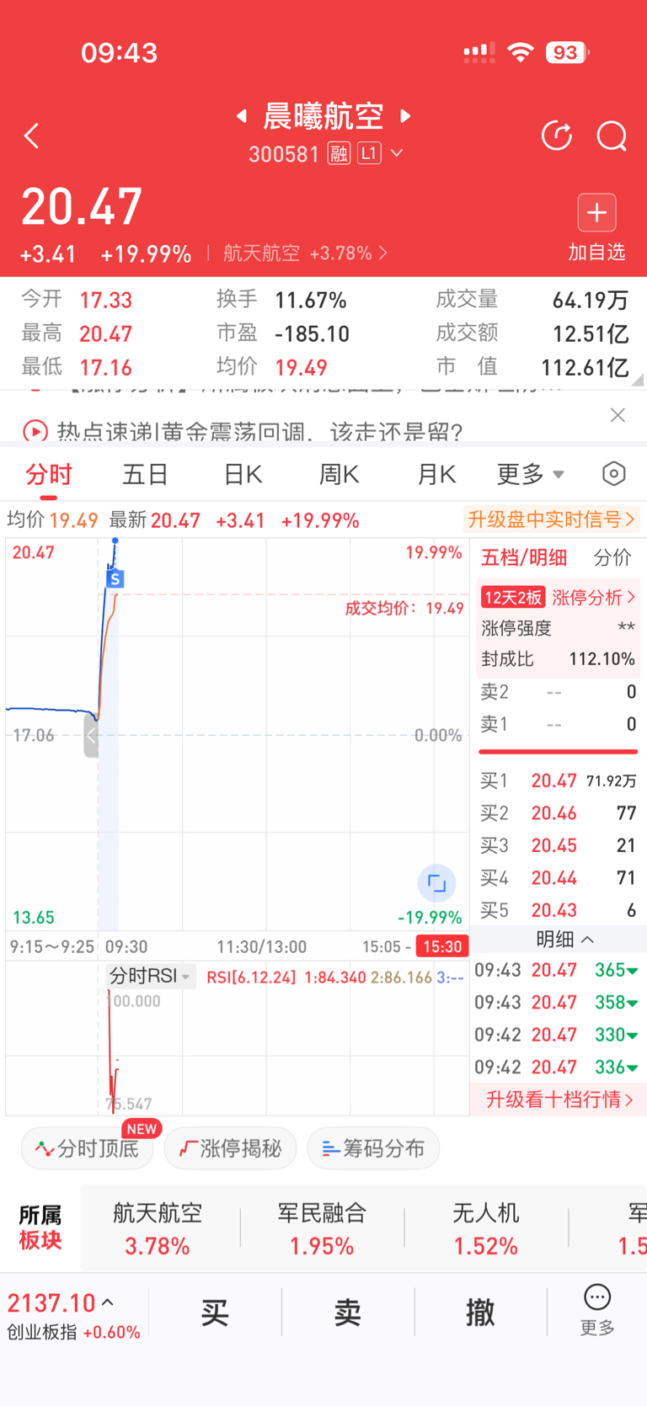Tap the refresh quote icon
The height and width of the screenshot is (1406, 647).
(557, 136)
